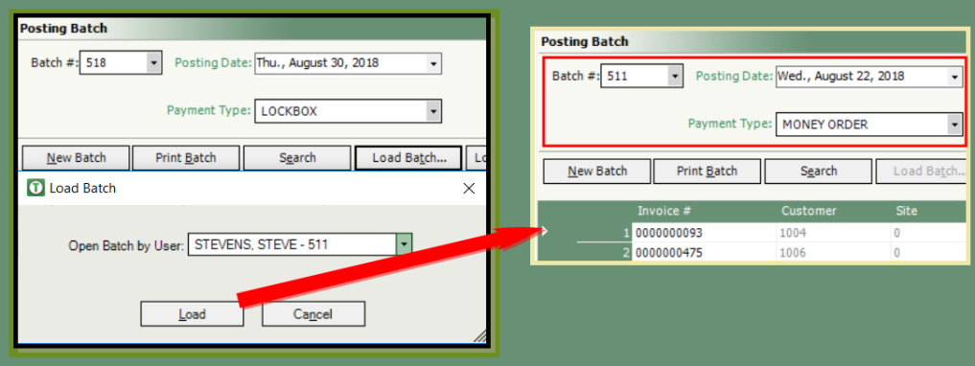Expand the STEVENS, STEVE - 511 user dropdown
Image resolution: width=975 pixels, height=366 pixels.
point(405,245)
